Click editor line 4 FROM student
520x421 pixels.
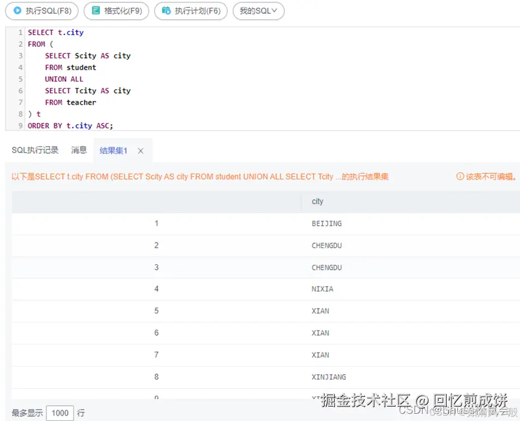71,68
